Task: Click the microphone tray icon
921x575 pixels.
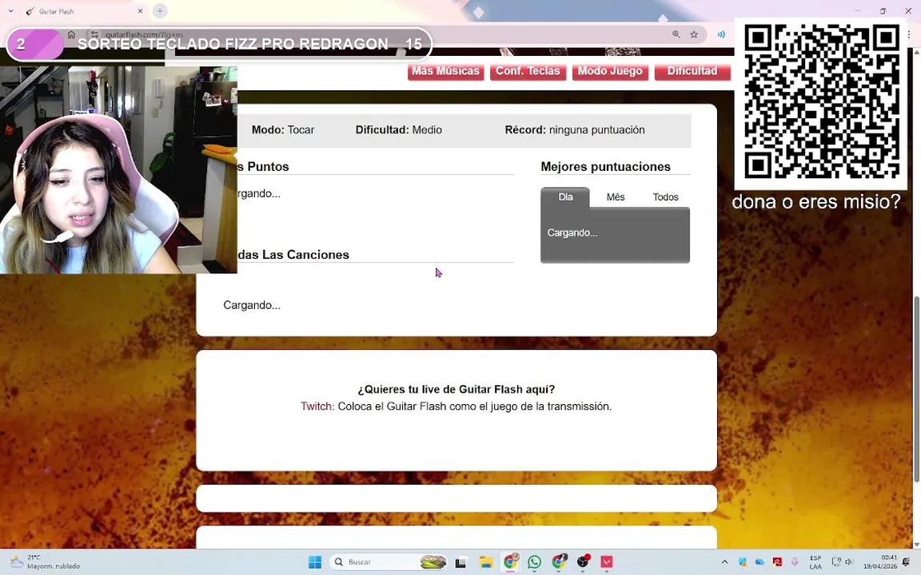Action: 795,562
